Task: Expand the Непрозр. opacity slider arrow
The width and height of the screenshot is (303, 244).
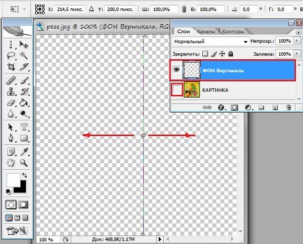Action: (296, 40)
